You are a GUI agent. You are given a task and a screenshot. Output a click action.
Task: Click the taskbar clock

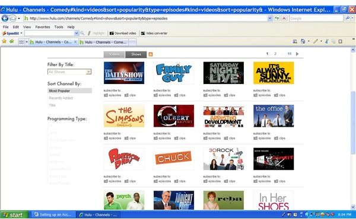click(x=344, y=214)
